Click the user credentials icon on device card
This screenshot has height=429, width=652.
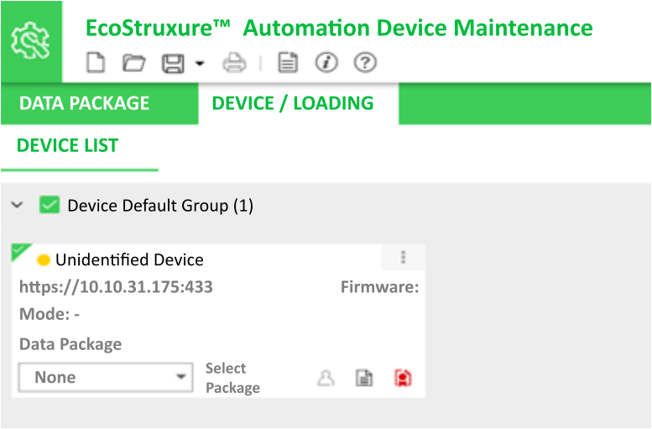[326, 379]
